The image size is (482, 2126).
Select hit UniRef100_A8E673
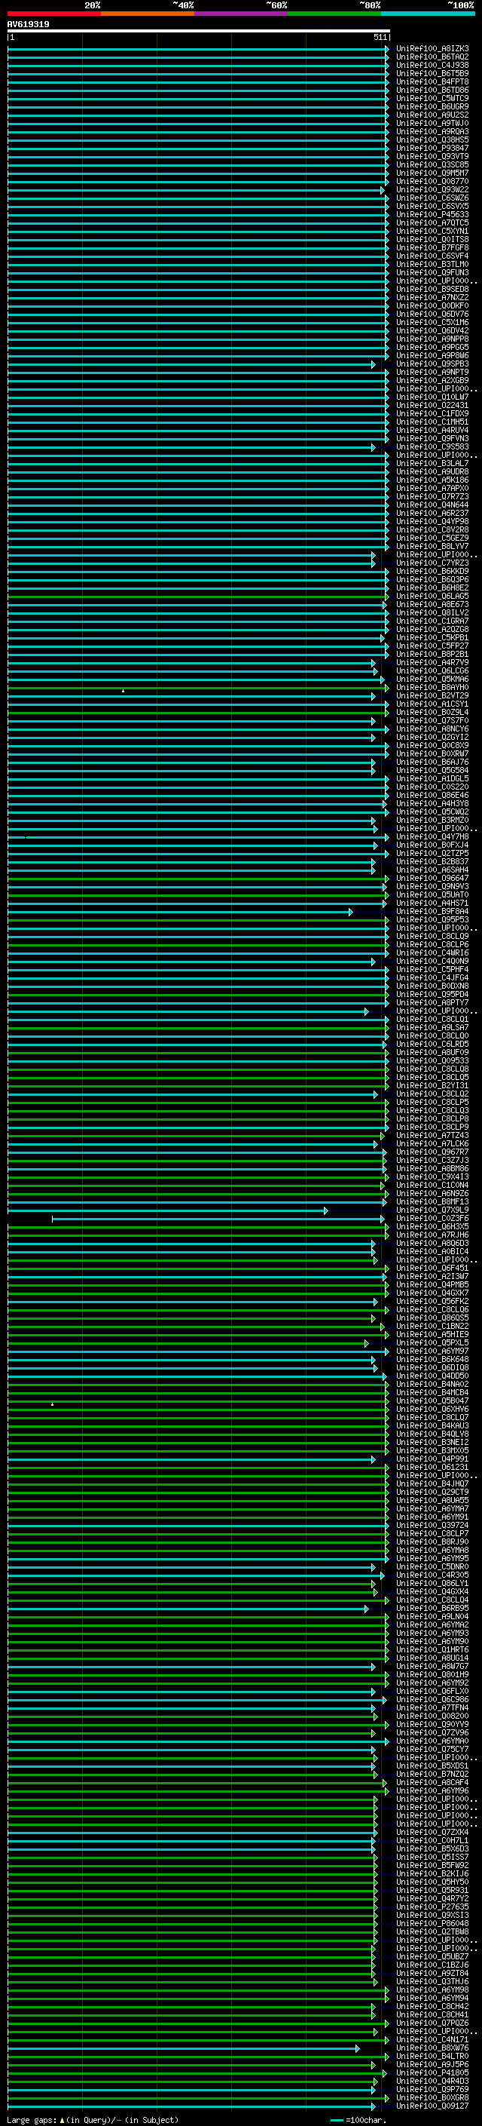pos(432,605)
